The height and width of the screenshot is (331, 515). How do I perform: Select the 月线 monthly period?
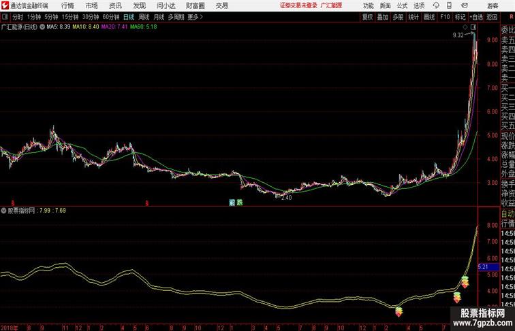[x=159, y=17]
